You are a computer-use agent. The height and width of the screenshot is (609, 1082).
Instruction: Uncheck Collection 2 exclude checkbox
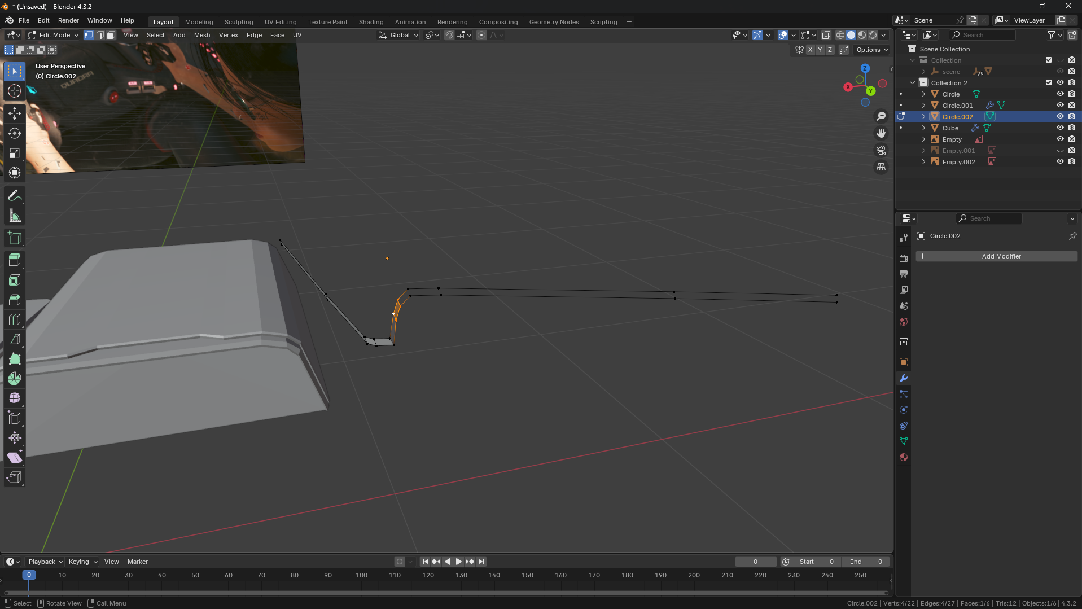(x=1049, y=82)
